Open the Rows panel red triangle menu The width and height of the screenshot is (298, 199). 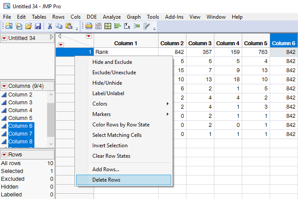(4, 155)
